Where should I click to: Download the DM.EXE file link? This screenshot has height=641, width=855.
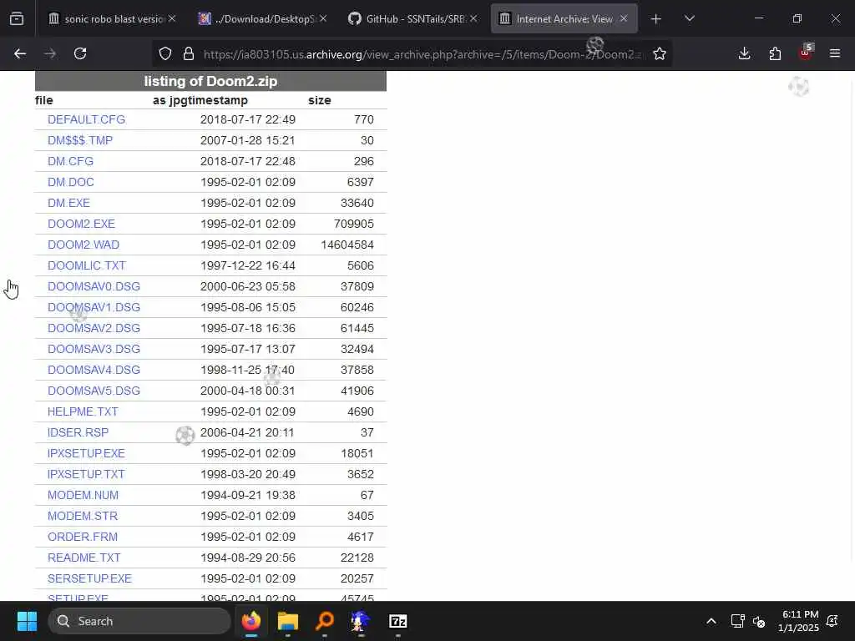(x=68, y=203)
